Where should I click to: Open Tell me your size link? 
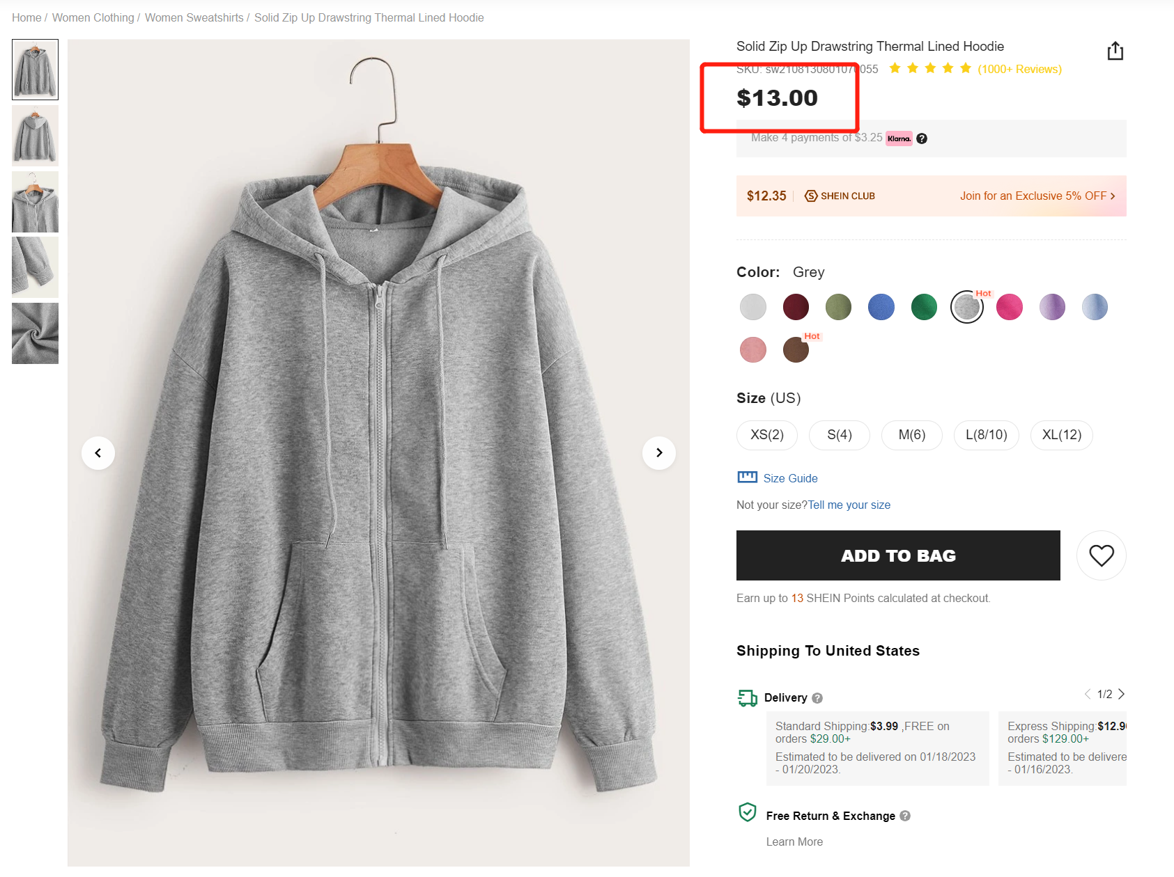[x=849, y=505]
